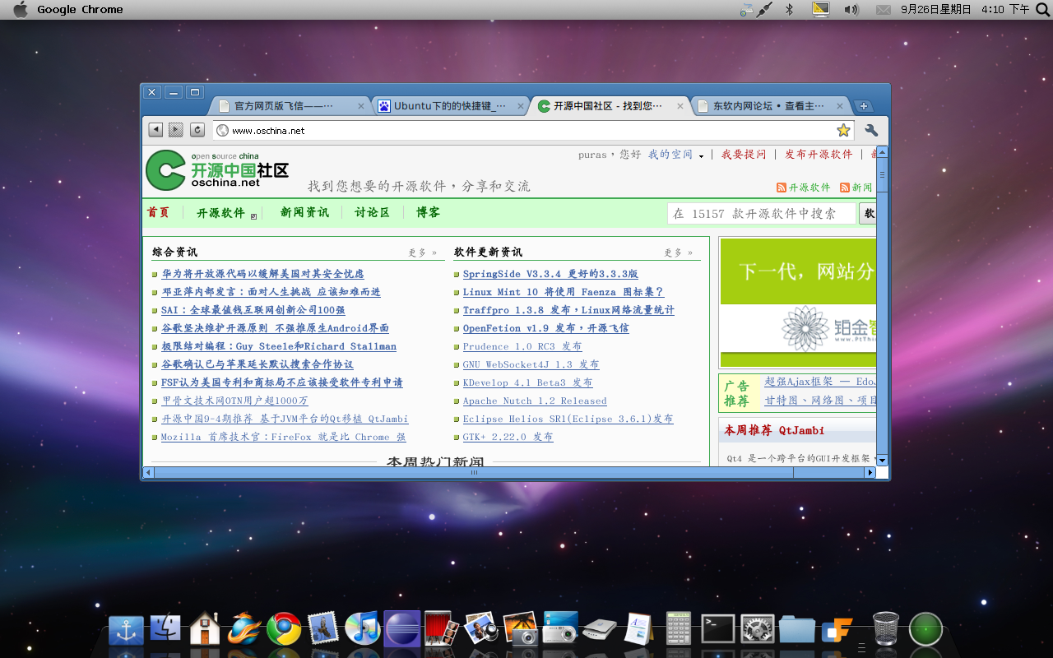Launch the Terminal from the dock
Image resolution: width=1053 pixels, height=658 pixels.
[x=717, y=629]
